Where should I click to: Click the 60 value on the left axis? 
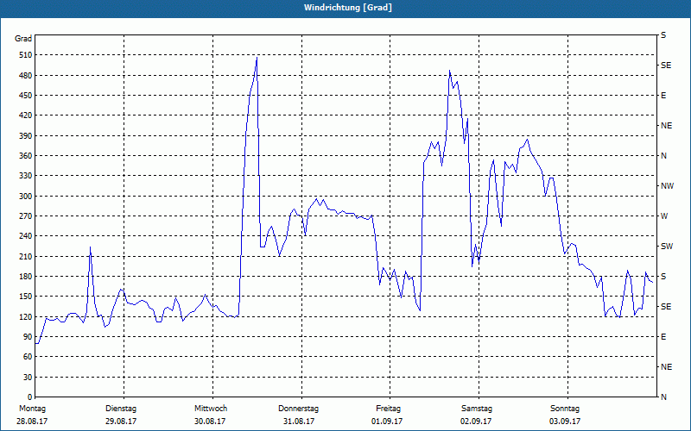pos(28,357)
